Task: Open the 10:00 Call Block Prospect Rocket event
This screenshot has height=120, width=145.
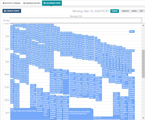Action: [66, 82]
